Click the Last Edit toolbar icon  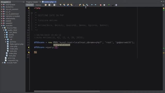(x=46, y=5)
